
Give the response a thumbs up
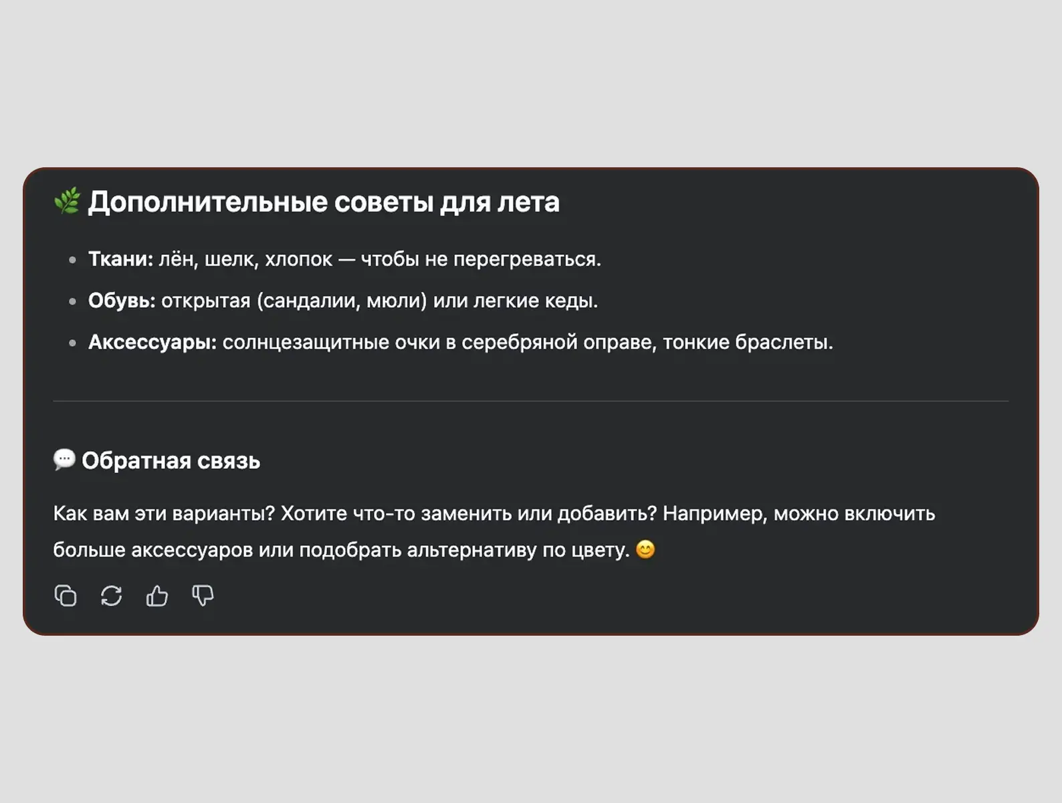157,596
